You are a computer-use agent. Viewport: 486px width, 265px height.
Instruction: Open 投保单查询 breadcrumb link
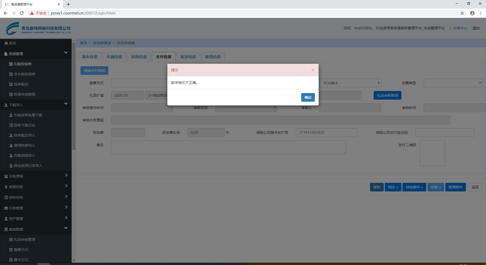(102, 43)
